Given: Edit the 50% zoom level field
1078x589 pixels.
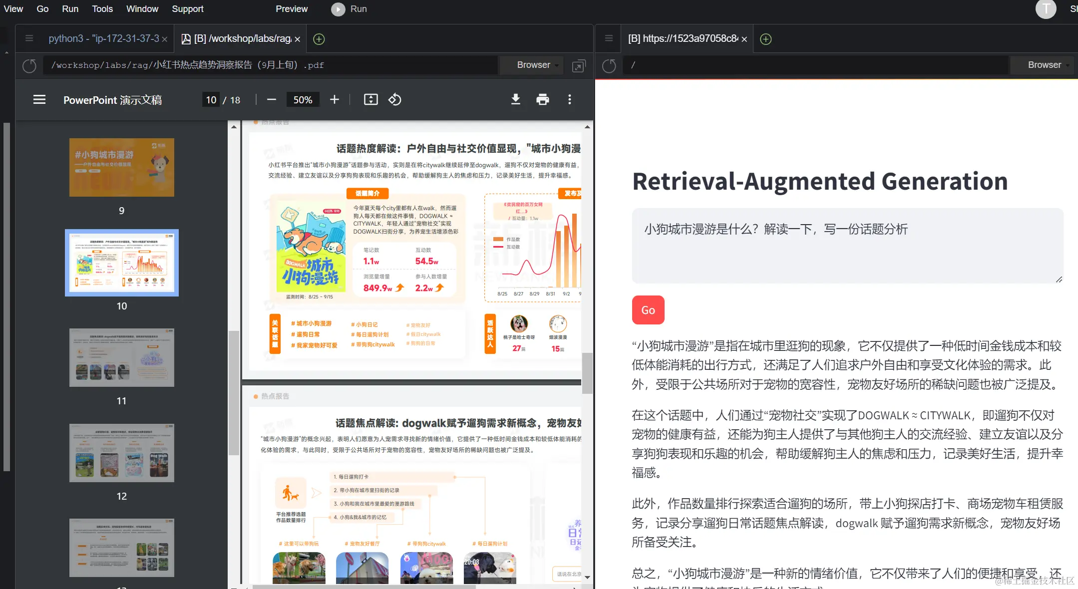Looking at the screenshot, I should [303, 100].
